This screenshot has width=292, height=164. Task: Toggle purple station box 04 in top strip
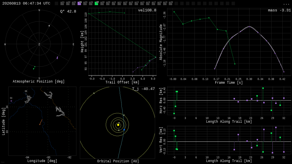click(x=79, y=3)
